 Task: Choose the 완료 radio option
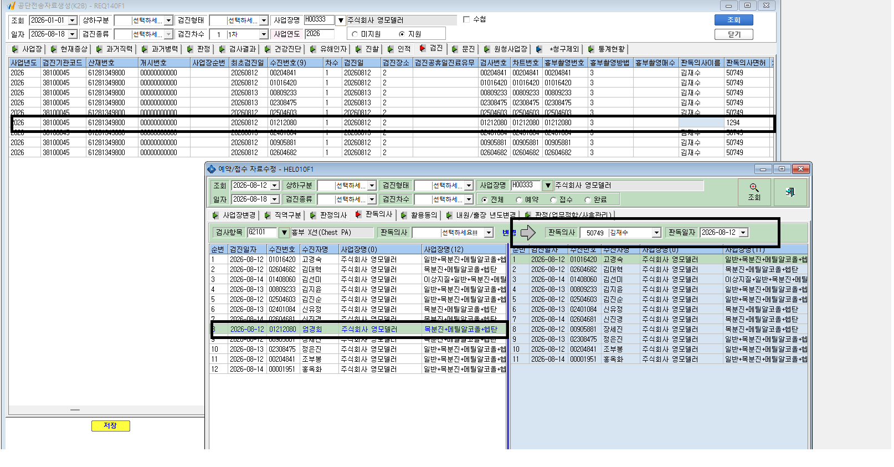(x=588, y=200)
